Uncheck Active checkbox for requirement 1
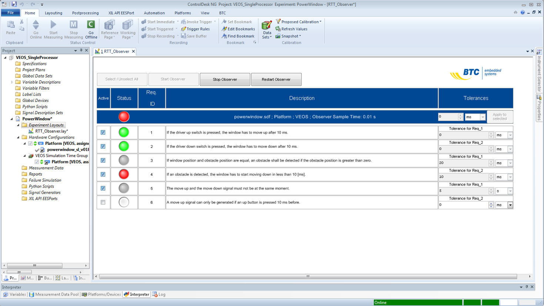The height and width of the screenshot is (306, 544). point(103,132)
